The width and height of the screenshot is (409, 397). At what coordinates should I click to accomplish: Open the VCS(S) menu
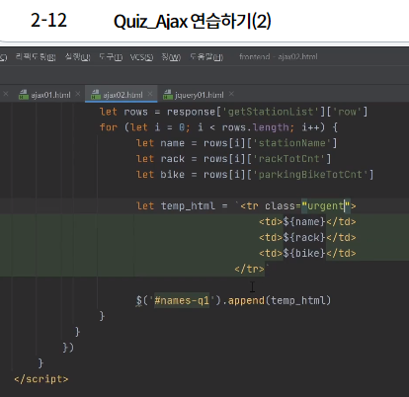pos(141,57)
